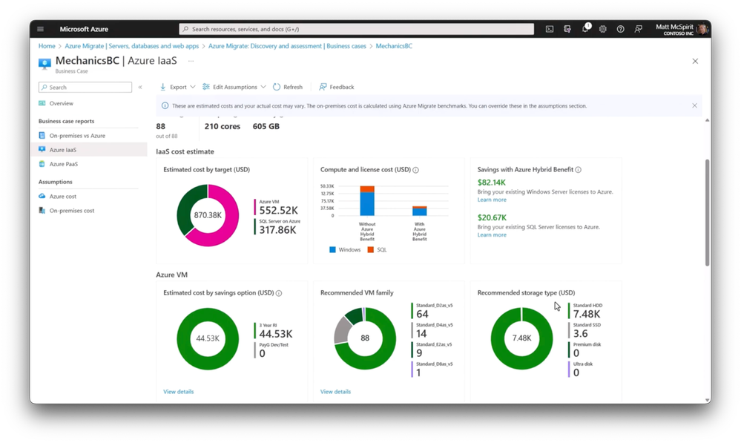This screenshot has width=741, height=443.
Task: Open Discovery and assessment Business cases breadcrumb
Action: point(287,46)
